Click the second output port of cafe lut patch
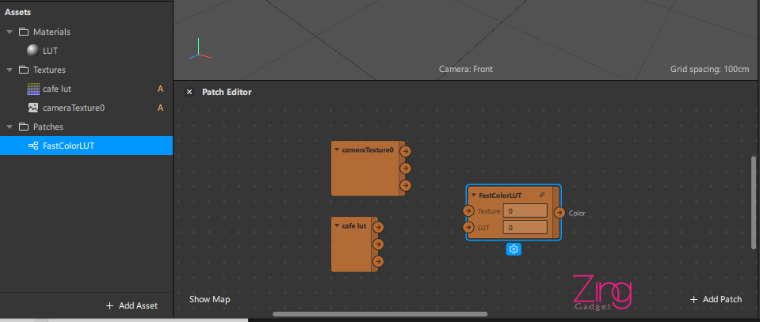This screenshot has width=760, height=322. point(378,244)
